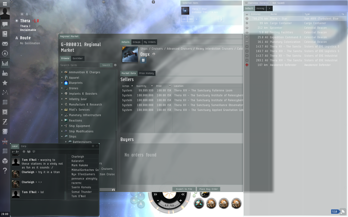Click the market Search term field
This screenshot has height=217, width=348.
[x=79, y=65]
